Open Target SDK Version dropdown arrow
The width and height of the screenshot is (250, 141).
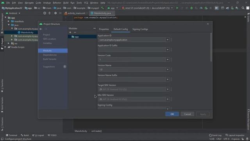(168, 89)
